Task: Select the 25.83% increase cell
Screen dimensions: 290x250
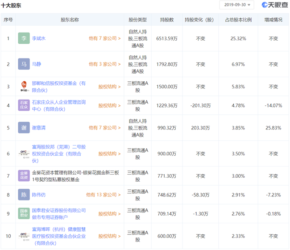Action: (x=273, y=128)
